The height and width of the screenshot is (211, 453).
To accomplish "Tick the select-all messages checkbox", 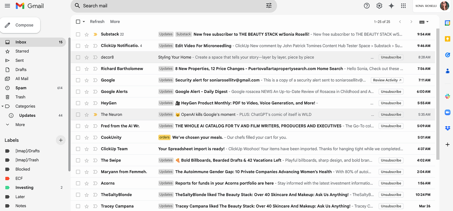I will (x=78, y=22).
